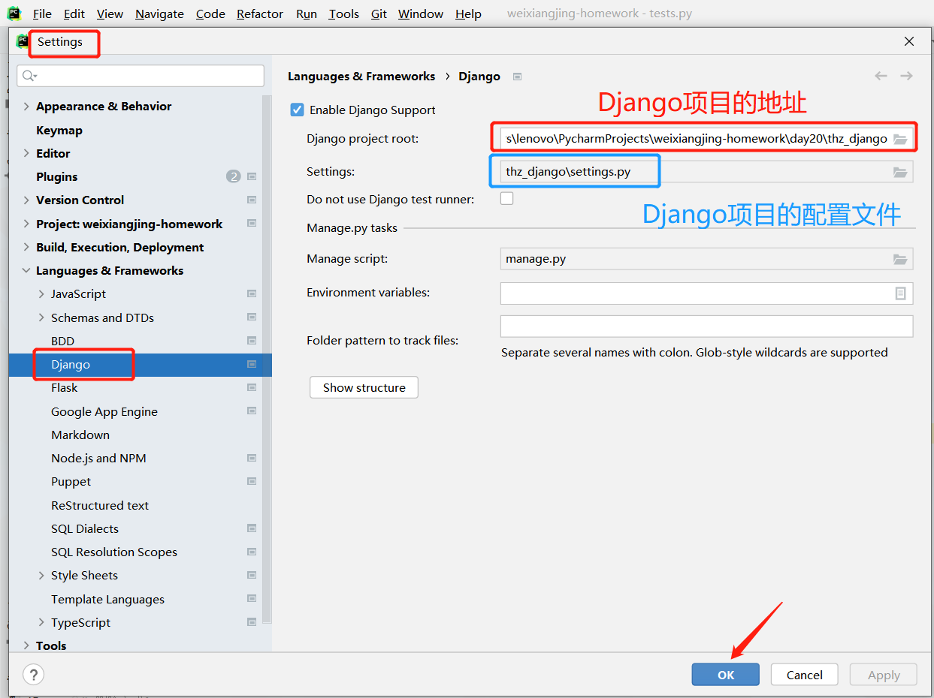The width and height of the screenshot is (934, 698).
Task: Click the project icon beside Schemas and DTDs
Action: pos(252,317)
